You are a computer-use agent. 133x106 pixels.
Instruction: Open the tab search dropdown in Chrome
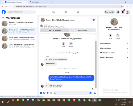[x=2, y=2]
